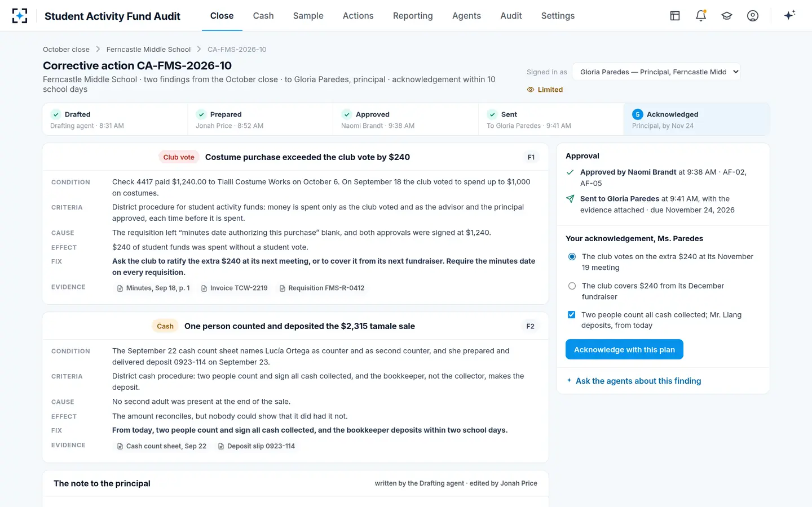Switch to the Cash tab
812x507 pixels.
pos(263,16)
